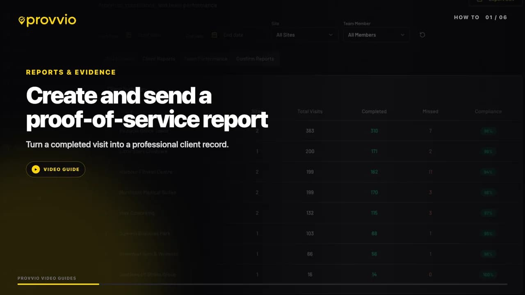Click the Video Guide button label

(62, 169)
